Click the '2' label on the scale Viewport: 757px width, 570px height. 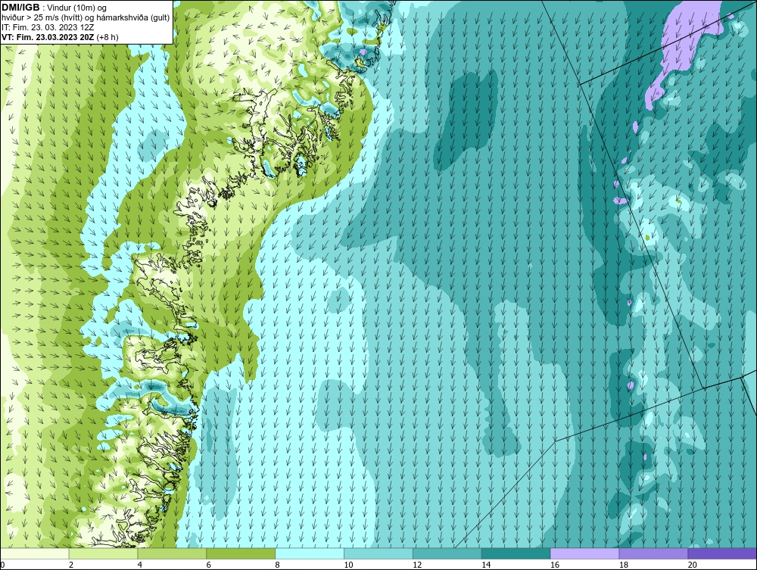[71, 565]
